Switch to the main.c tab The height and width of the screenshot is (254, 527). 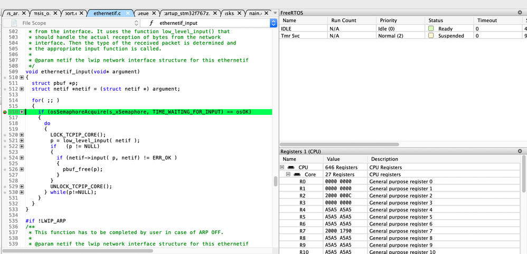pos(255,13)
